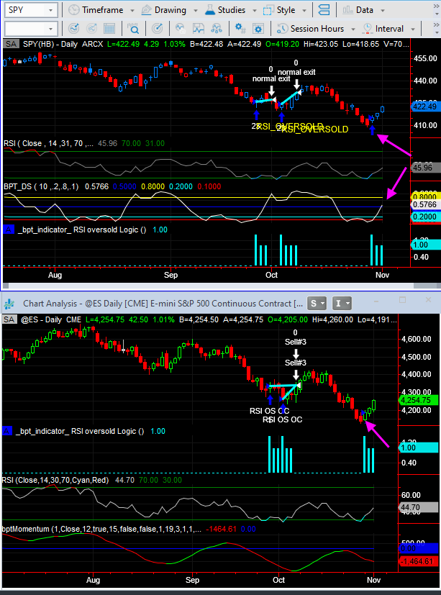This screenshot has height=595, width=441.
Task: Click the first circular chart icon in second toolbar row
Action: (x=73, y=29)
